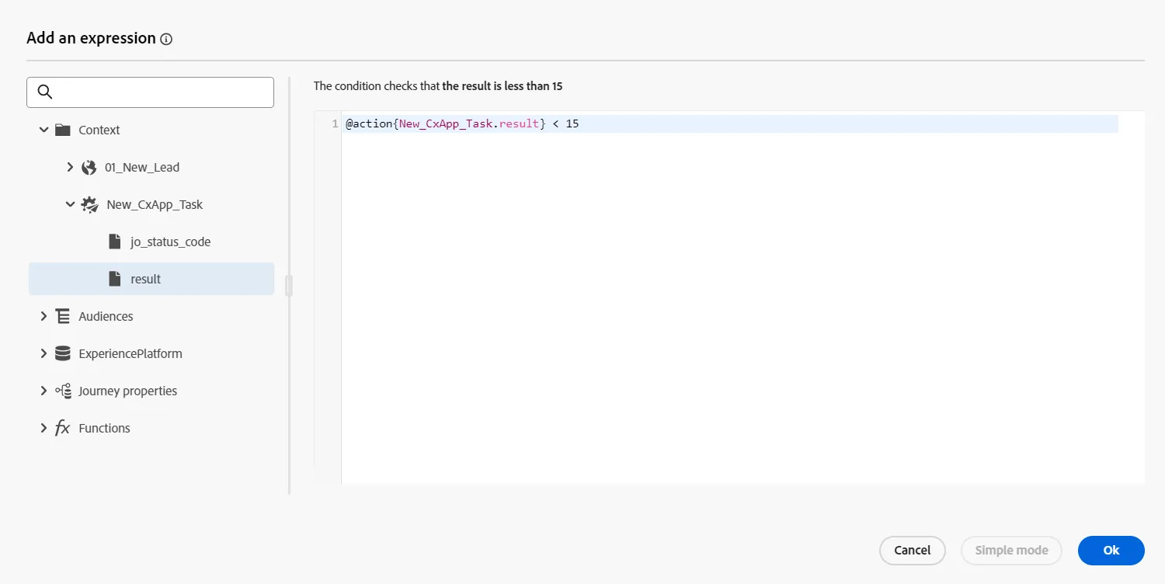Click the fx Functions icon
This screenshot has height=584, width=1165.
[x=63, y=428]
